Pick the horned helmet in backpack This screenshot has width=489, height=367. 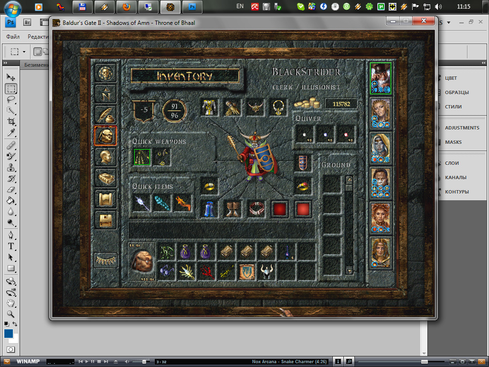click(266, 271)
